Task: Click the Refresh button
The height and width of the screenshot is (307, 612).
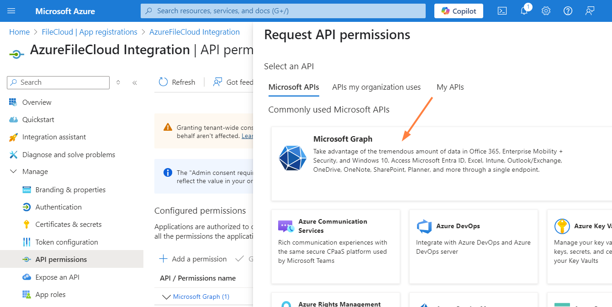Action: click(x=177, y=82)
